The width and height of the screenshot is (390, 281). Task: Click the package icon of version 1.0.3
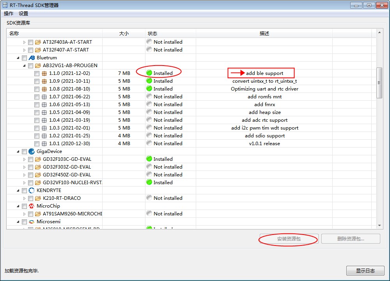(44, 128)
